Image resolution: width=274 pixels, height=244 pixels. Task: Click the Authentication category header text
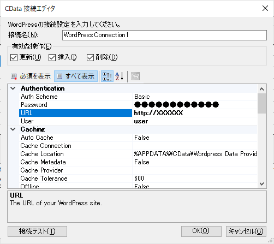43,88
